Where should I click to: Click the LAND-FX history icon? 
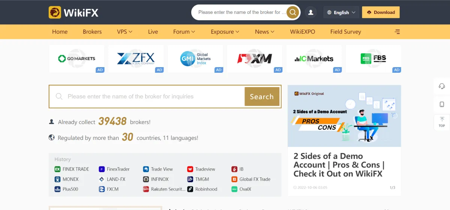(x=102, y=179)
